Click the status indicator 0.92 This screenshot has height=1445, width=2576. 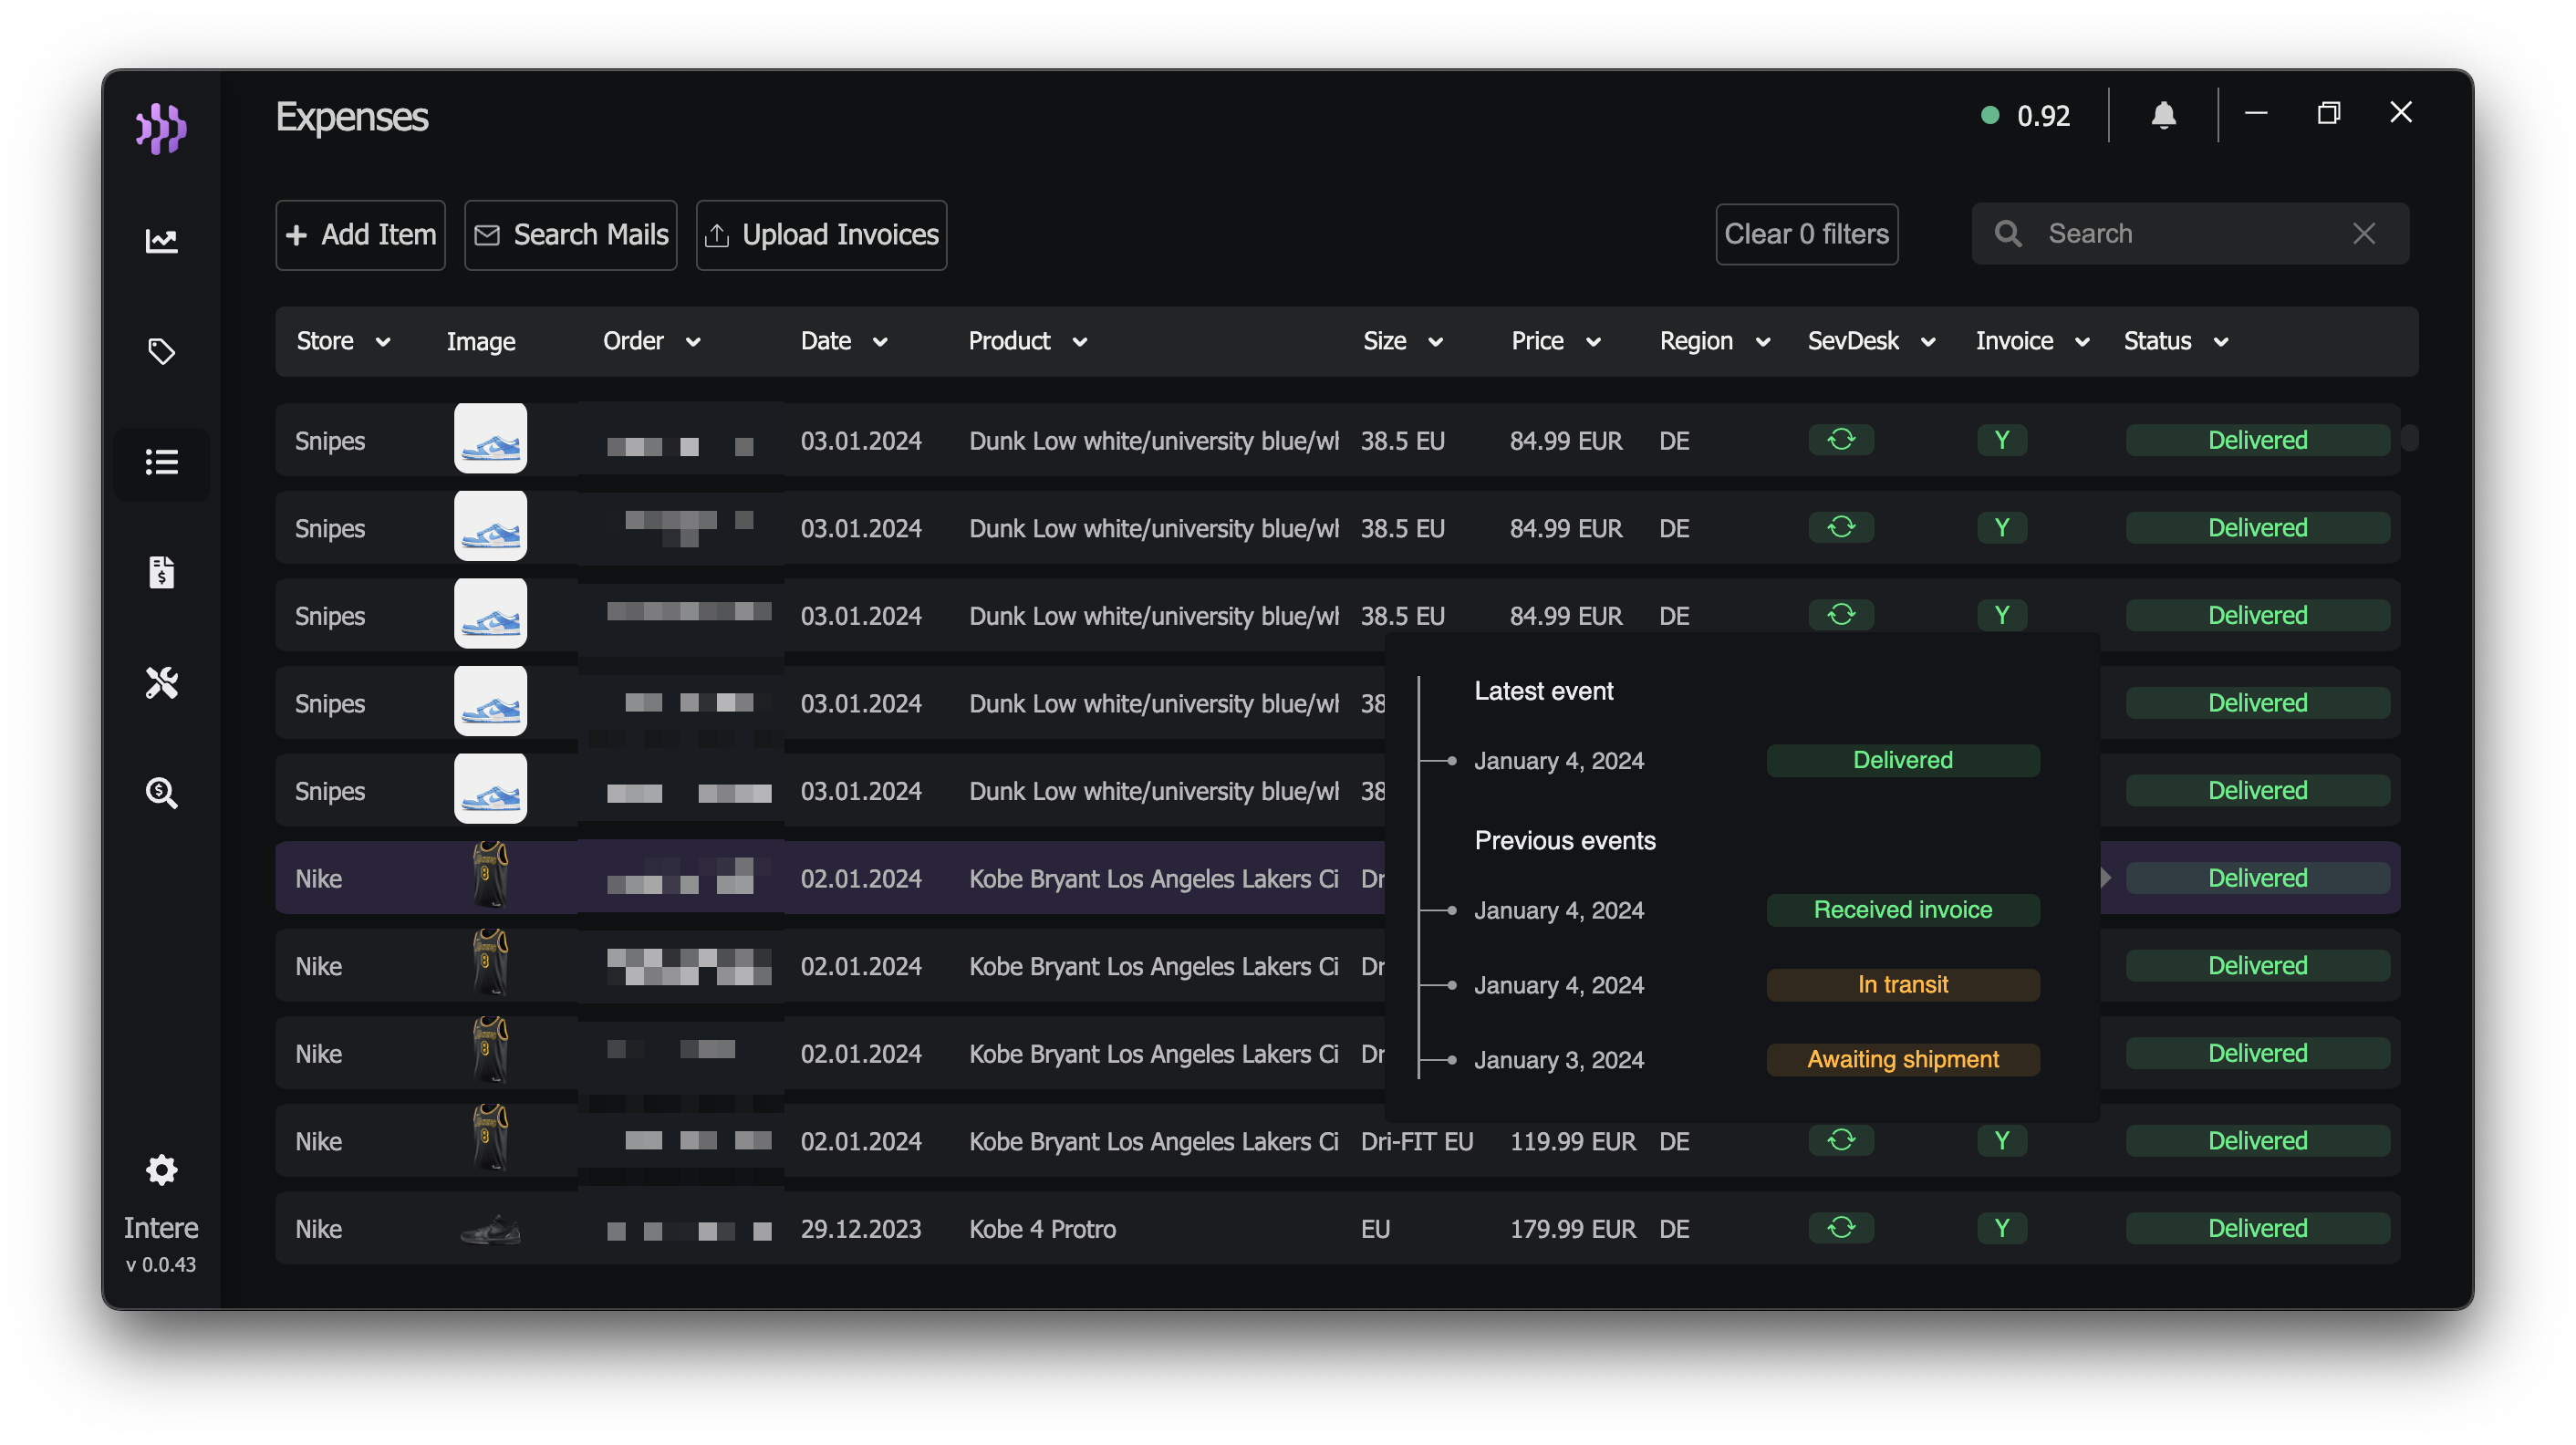(x=2026, y=116)
